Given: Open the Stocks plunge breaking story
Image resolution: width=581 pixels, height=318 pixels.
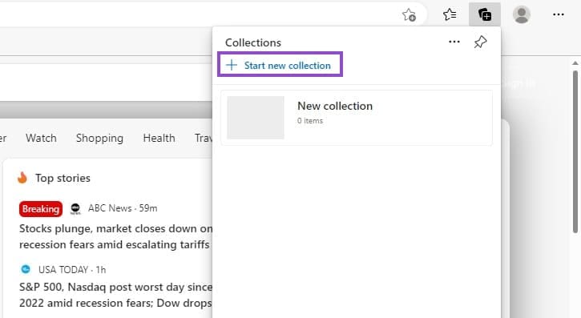Looking at the screenshot, I should [115, 236].
